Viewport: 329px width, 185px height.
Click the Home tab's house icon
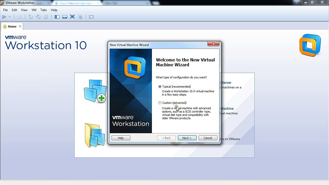click(x=5, y=26)
